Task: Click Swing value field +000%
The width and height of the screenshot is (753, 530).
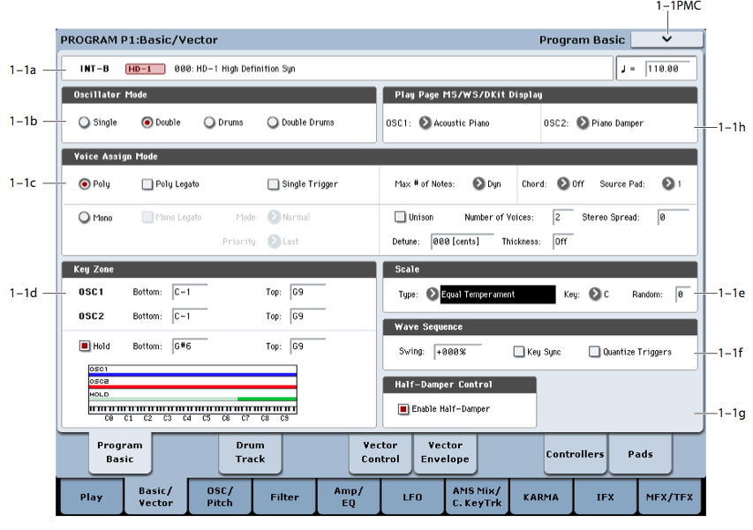Action: 457,352
